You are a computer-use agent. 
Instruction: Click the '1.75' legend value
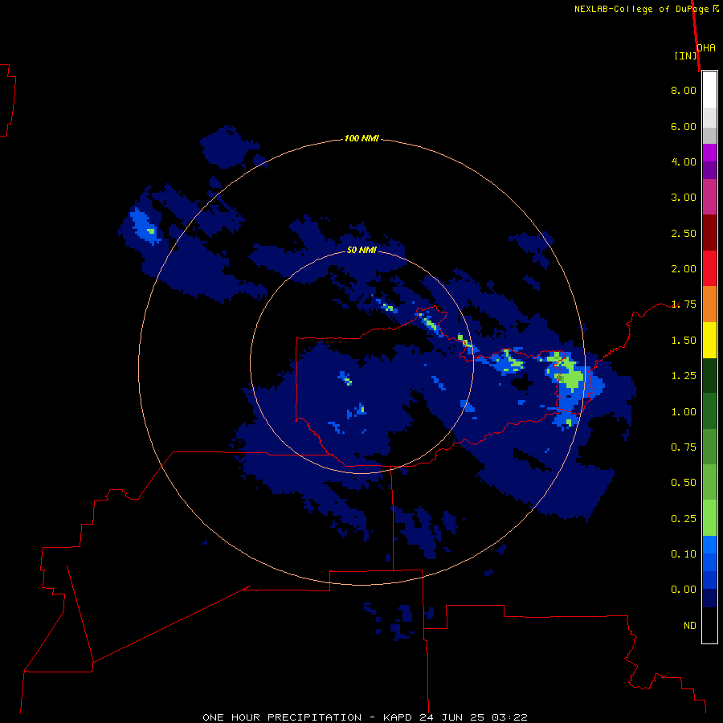pos(684,304)
